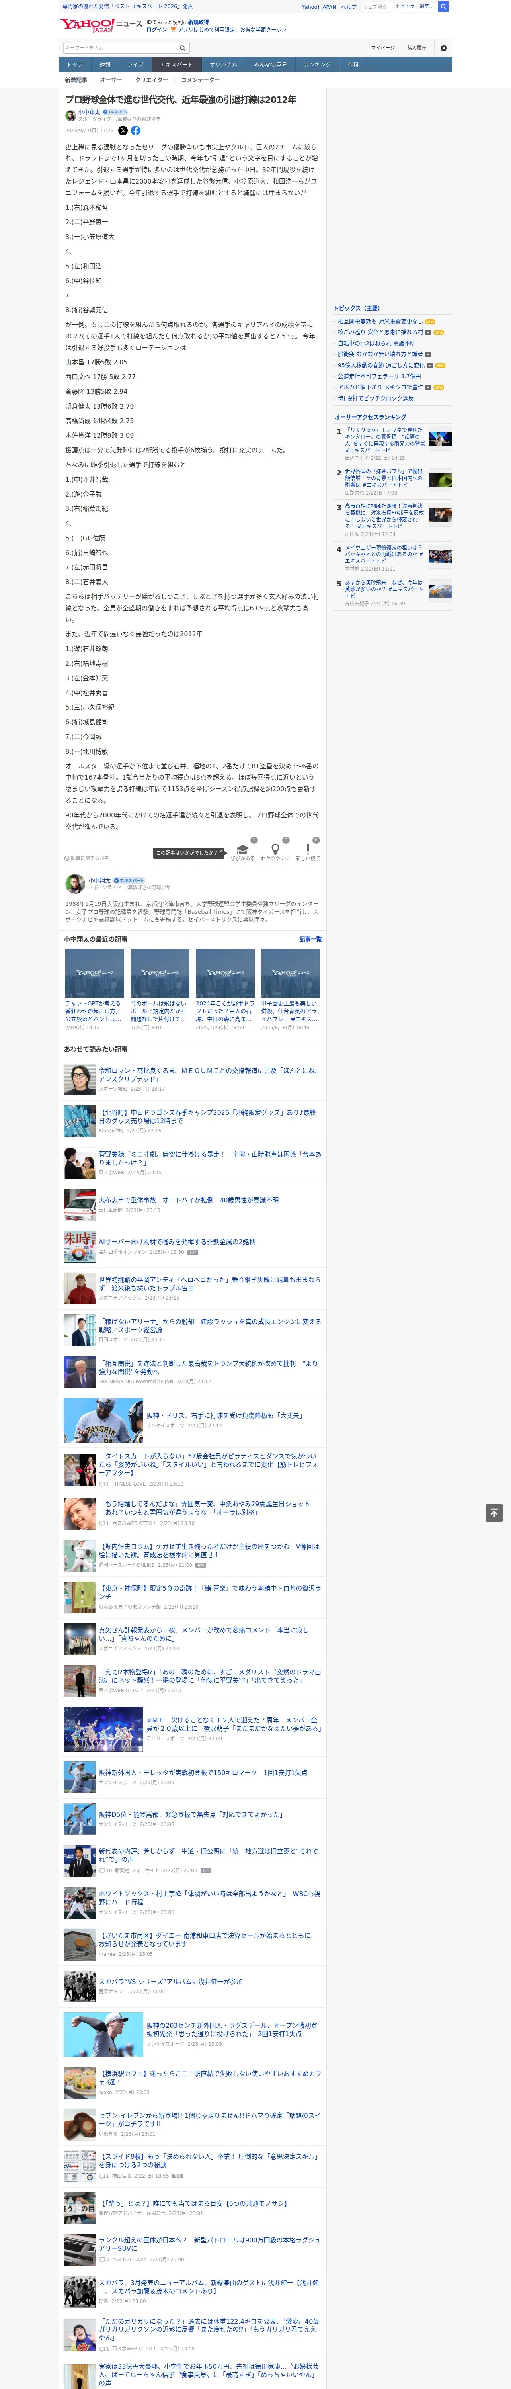Viewport: 511px width, 2389px height.
Task: Open the ≠ME 7周年 article thumbnail
Action: coord(103,1729)
